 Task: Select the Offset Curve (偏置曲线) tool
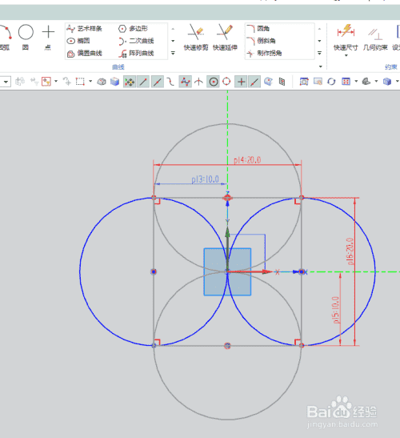84,53
